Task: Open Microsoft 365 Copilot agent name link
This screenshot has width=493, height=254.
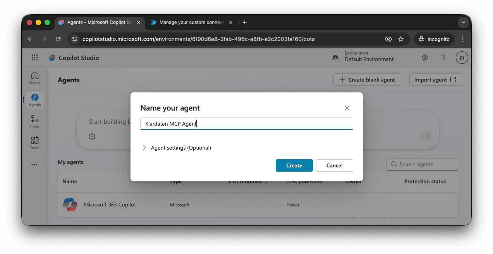Action: click(x=110, y=205)
